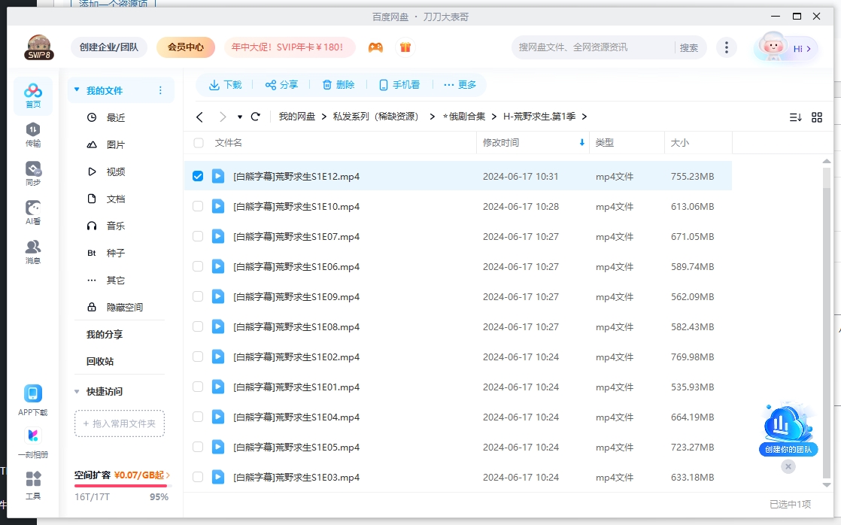The image size is (841, 525).
Task: Click the storage usage progress bar
Action: tap(120, 487)
